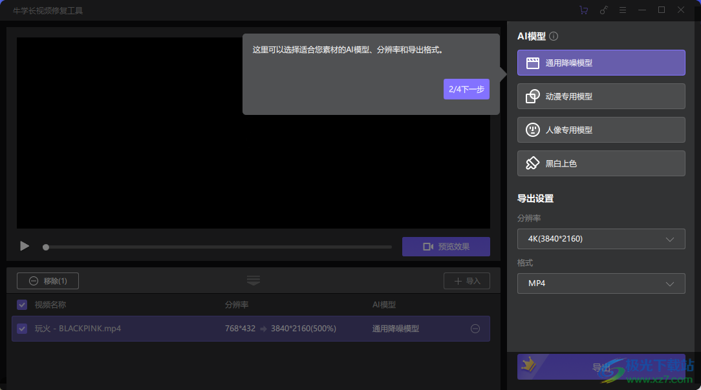
Task: Click the remove circle on BLACKPINK.mp4 row
Action: coord(475,329)
